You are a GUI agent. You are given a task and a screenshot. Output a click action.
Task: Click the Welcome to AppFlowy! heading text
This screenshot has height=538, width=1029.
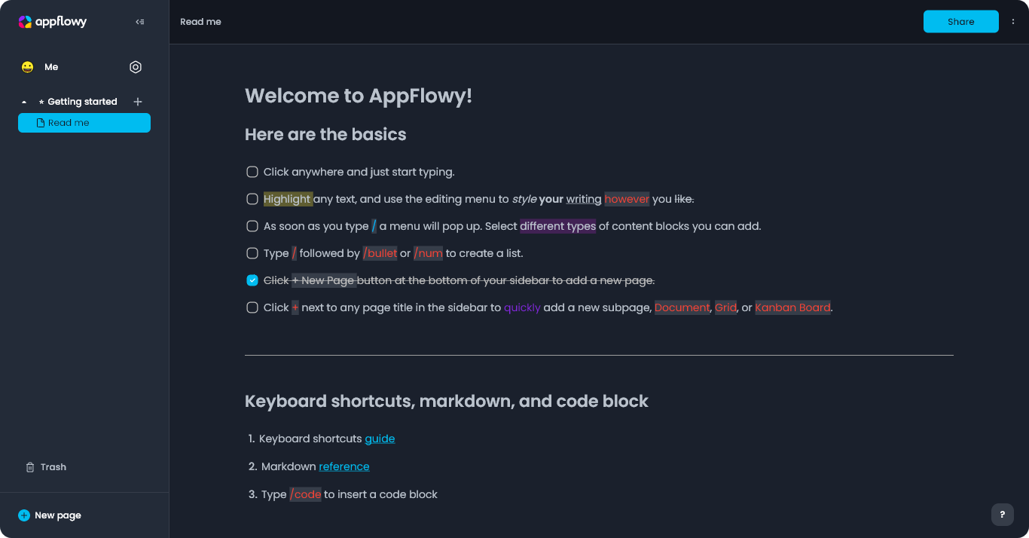[359, 96]
